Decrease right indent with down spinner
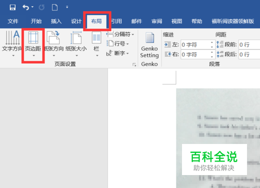The width and height of the screenshot is (260, 188). 212,57
